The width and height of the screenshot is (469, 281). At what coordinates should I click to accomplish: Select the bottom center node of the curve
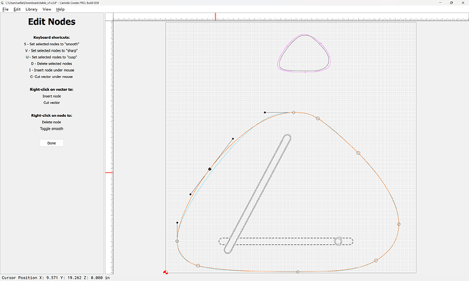pos(298,271)
